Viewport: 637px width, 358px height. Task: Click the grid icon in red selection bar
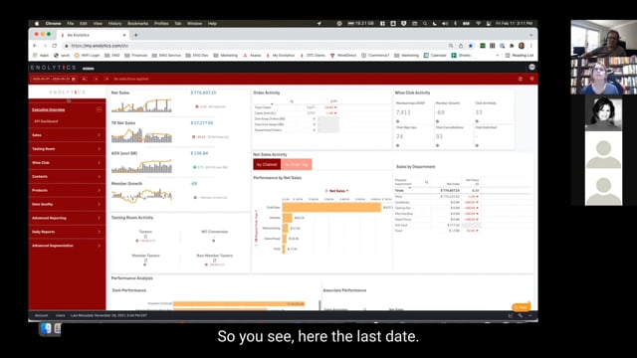[x=521, y=79]
